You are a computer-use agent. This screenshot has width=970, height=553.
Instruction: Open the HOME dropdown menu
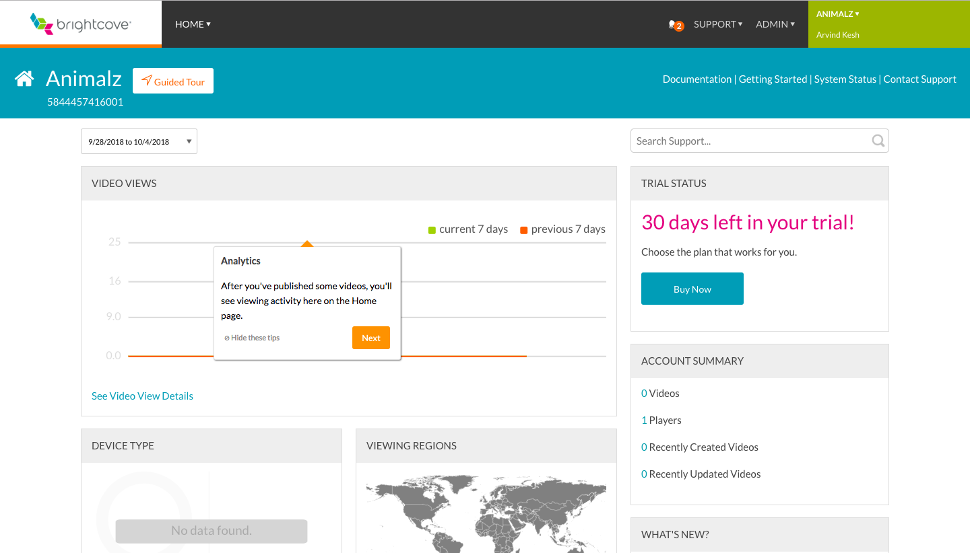[x=193, y=24]
